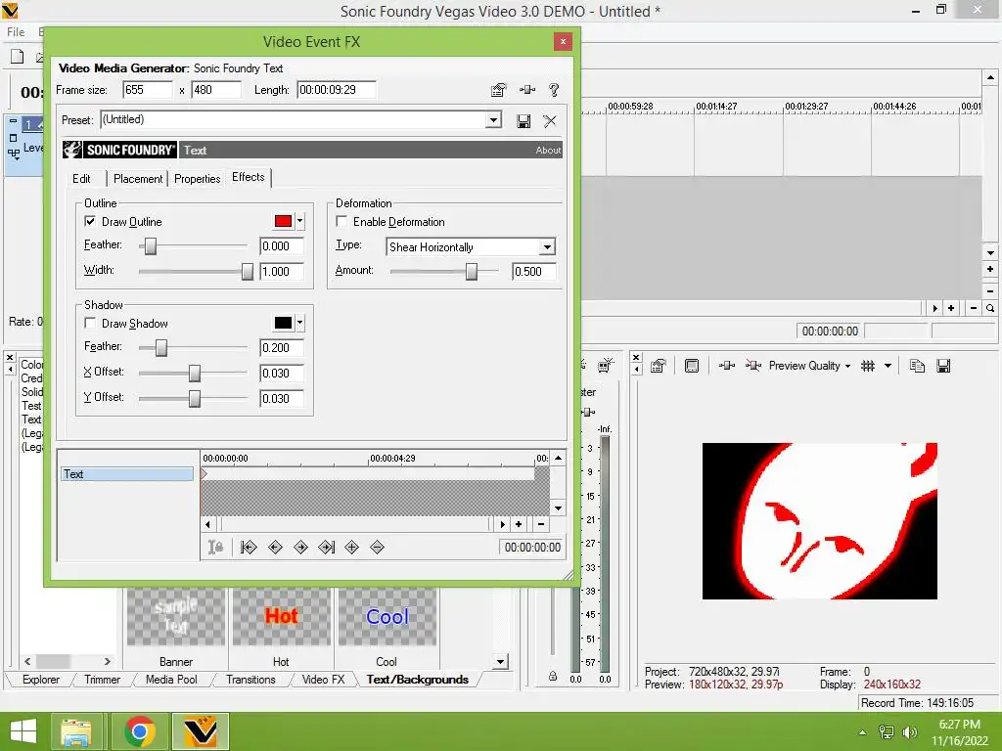Click the volume speaker tray icon
1002x751 pixels.
pyautogui.click(x=910, y=732)
